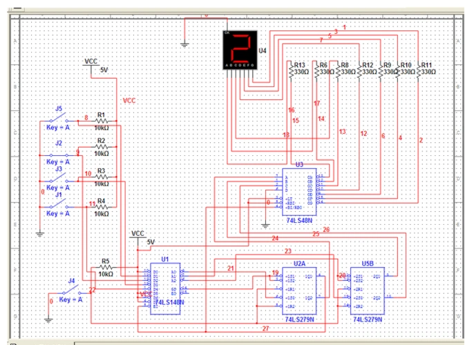Select the 74LS279N latch U5B

click(x=367, y=292)
